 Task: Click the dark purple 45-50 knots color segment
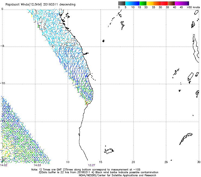[x=185, y=3]
